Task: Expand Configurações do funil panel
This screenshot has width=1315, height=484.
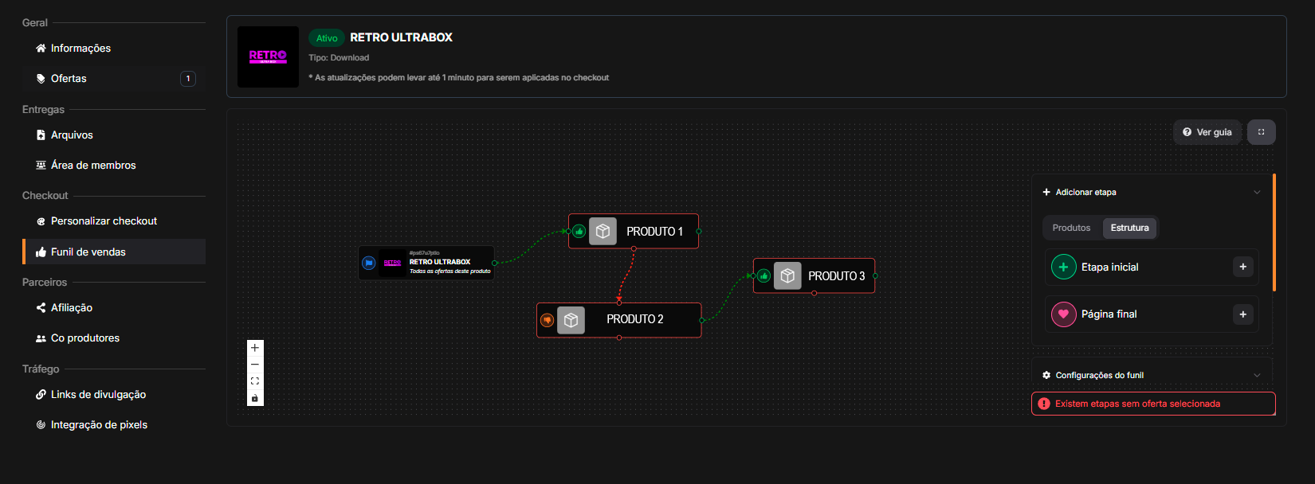Action: click(1257, 376)
